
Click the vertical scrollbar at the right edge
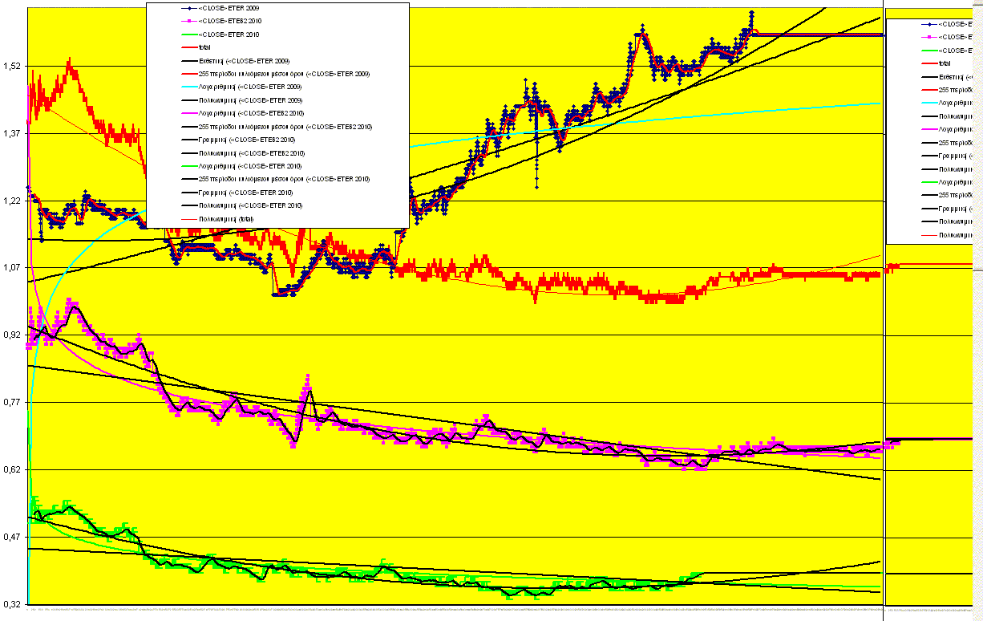point(979,321)
